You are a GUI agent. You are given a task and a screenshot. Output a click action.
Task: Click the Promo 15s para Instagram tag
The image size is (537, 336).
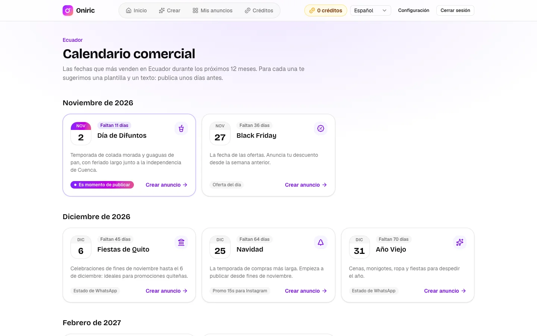pos(240,291)
